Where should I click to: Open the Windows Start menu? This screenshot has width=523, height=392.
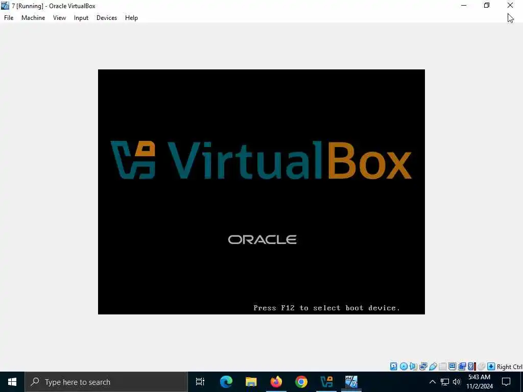12,382
